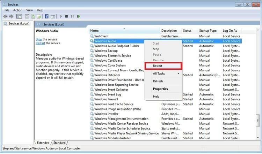262x154 pixels.
Task: Click the Pause Service toolbar icon
Action: pos(72,16)
